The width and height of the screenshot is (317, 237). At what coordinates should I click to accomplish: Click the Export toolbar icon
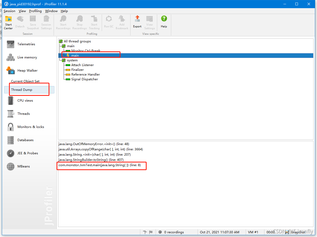coord(137,19)
